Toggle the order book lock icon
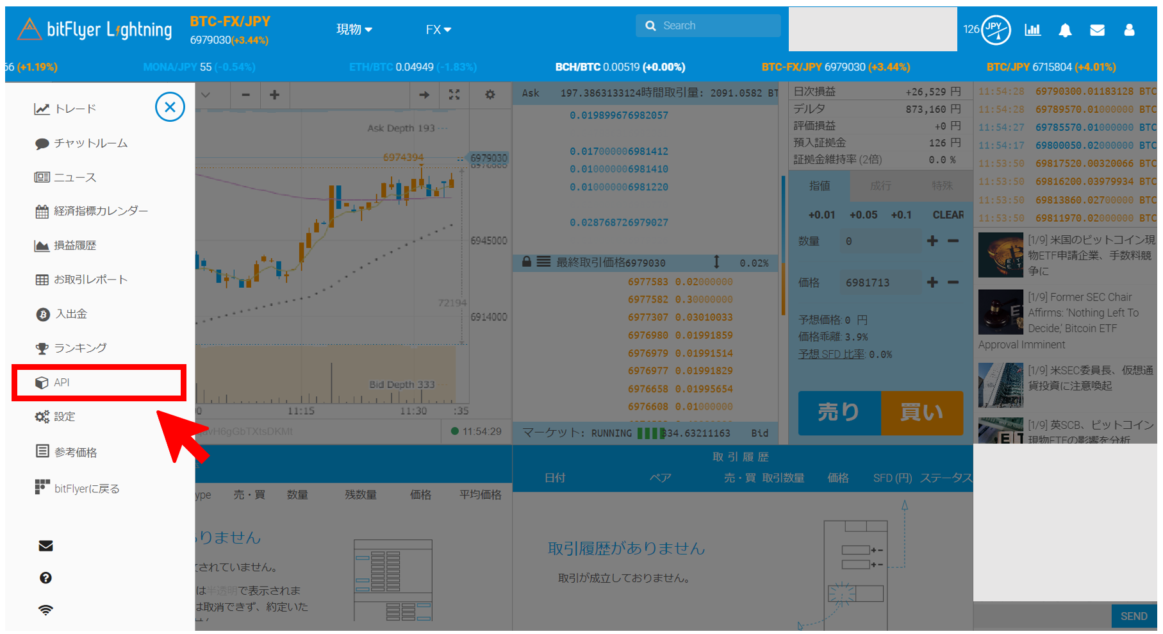This screenshot has height=634, width=1163. click(526, 262)
